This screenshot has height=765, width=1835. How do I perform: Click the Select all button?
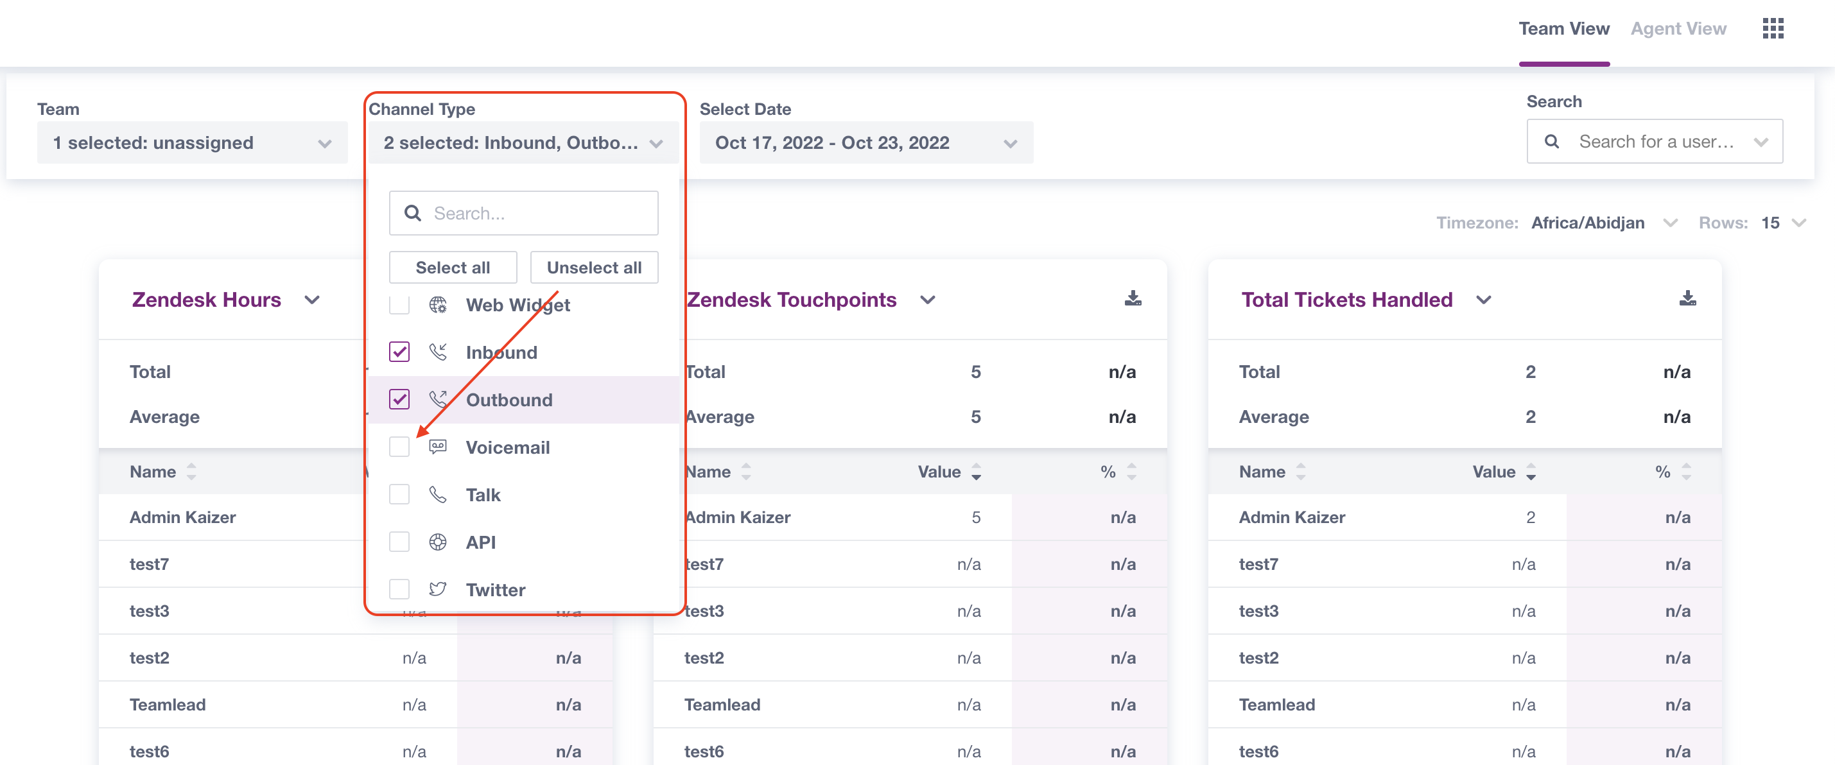point(453,267)
